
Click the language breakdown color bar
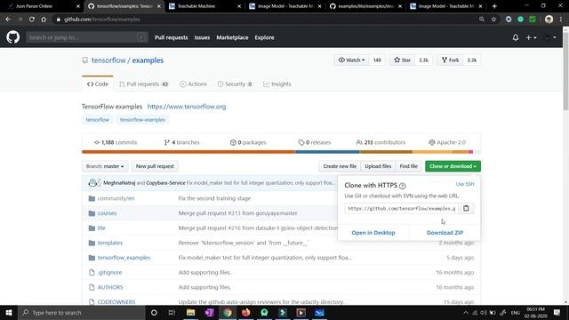[281, 152]
